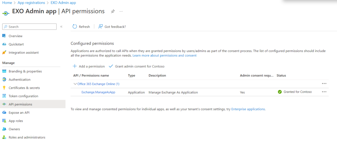
Task: Open the Office 365 Exchange Online (1) link
Action: (x=98, y=84)
